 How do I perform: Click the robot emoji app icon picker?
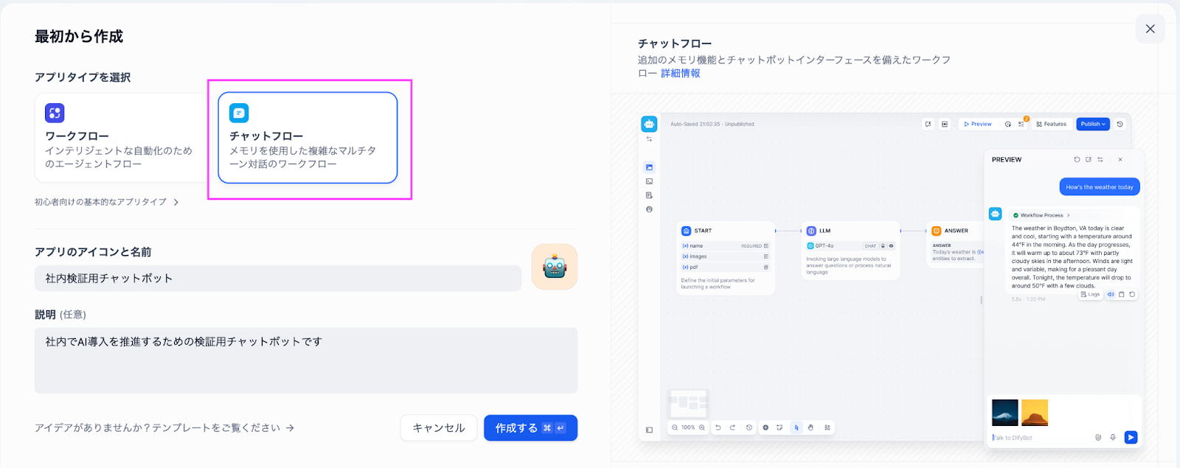point(554,267)
